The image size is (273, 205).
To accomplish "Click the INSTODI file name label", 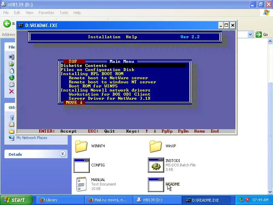I will [x=173, y=161].
